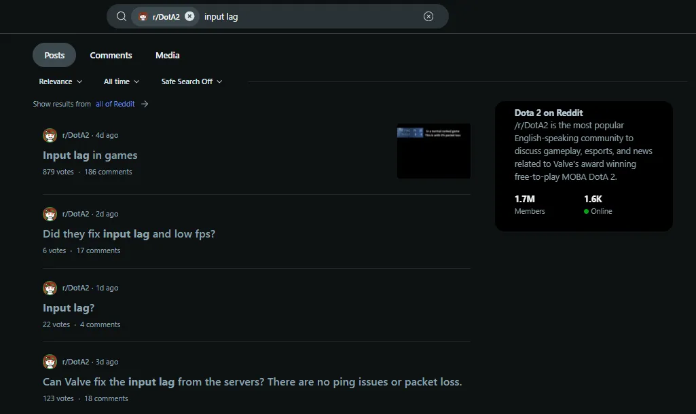Open avatar of the 'Did they fix input lag' post
This screenshot has width=696, height=414.
click(50, 214)
